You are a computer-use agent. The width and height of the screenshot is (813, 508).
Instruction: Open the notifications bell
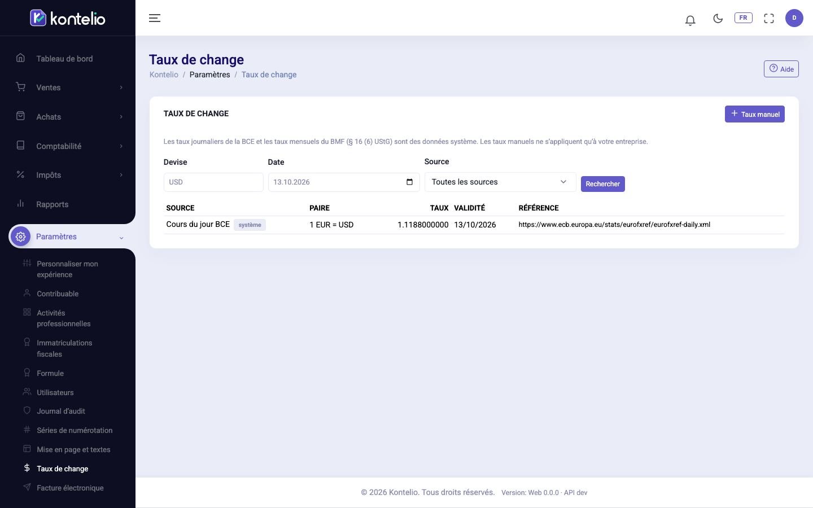(690, 20)
